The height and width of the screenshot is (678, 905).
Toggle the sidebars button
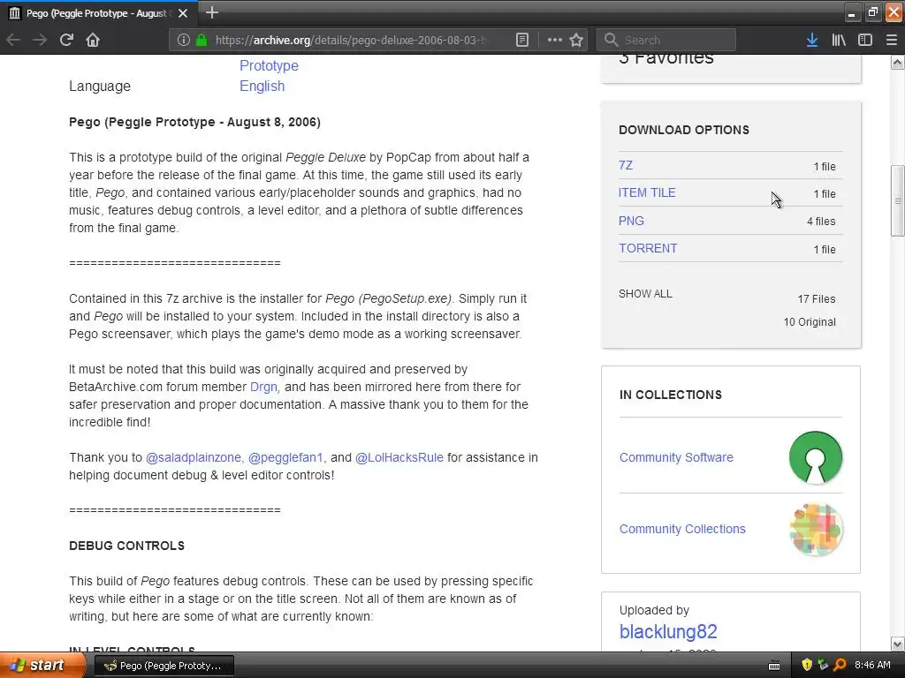pyautogui.click(x=865, y=40)
